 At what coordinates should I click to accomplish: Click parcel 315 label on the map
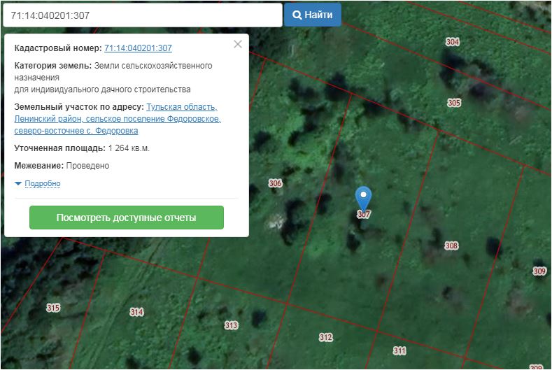pyautogui.click(x=53, y=308)
